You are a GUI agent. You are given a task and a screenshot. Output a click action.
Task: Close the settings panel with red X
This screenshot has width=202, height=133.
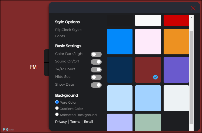coord(193,8)
